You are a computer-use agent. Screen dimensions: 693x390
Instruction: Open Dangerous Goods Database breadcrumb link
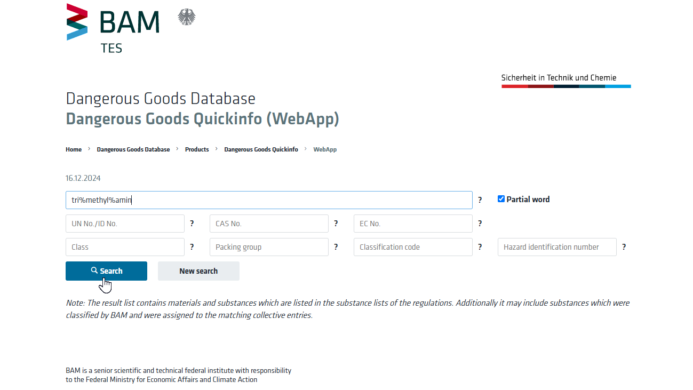[x=133, y=149]
